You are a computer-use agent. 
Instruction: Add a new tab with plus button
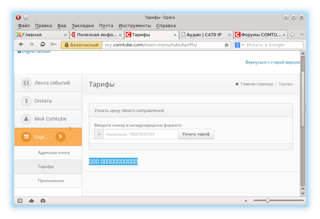[293, 35]
